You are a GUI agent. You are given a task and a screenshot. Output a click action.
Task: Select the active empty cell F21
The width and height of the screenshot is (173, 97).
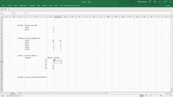pos(58,62)
